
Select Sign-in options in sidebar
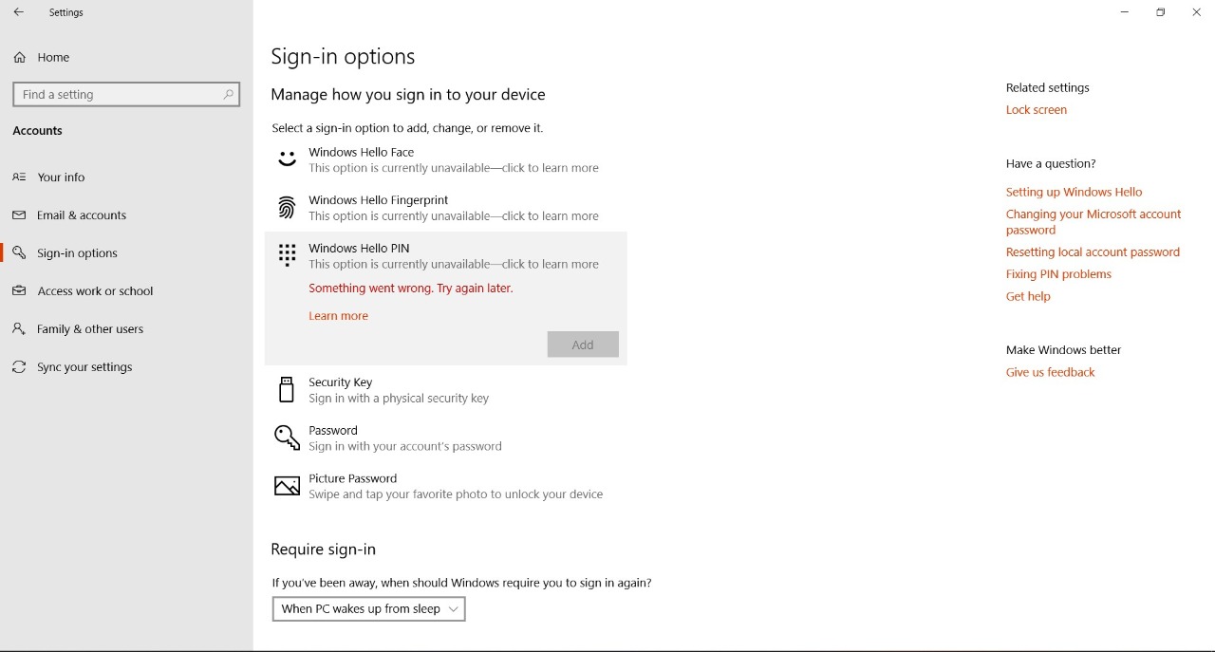point(126,253)
